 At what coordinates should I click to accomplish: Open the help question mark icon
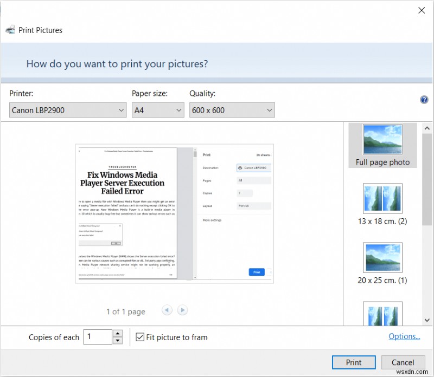pyautogui.click(x=424, y=100)
